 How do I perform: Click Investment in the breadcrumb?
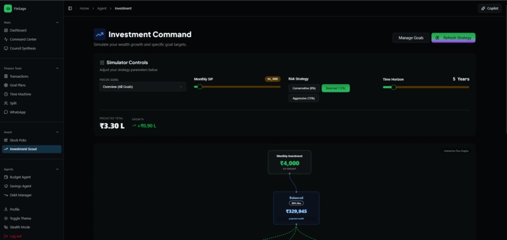(123, 8)
